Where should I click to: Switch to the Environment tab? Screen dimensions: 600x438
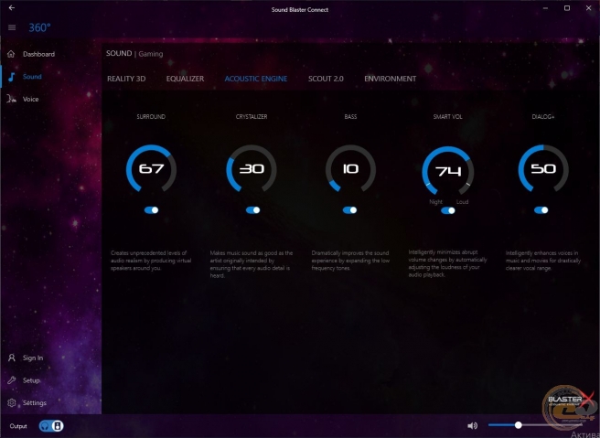[x=391, y=79]
